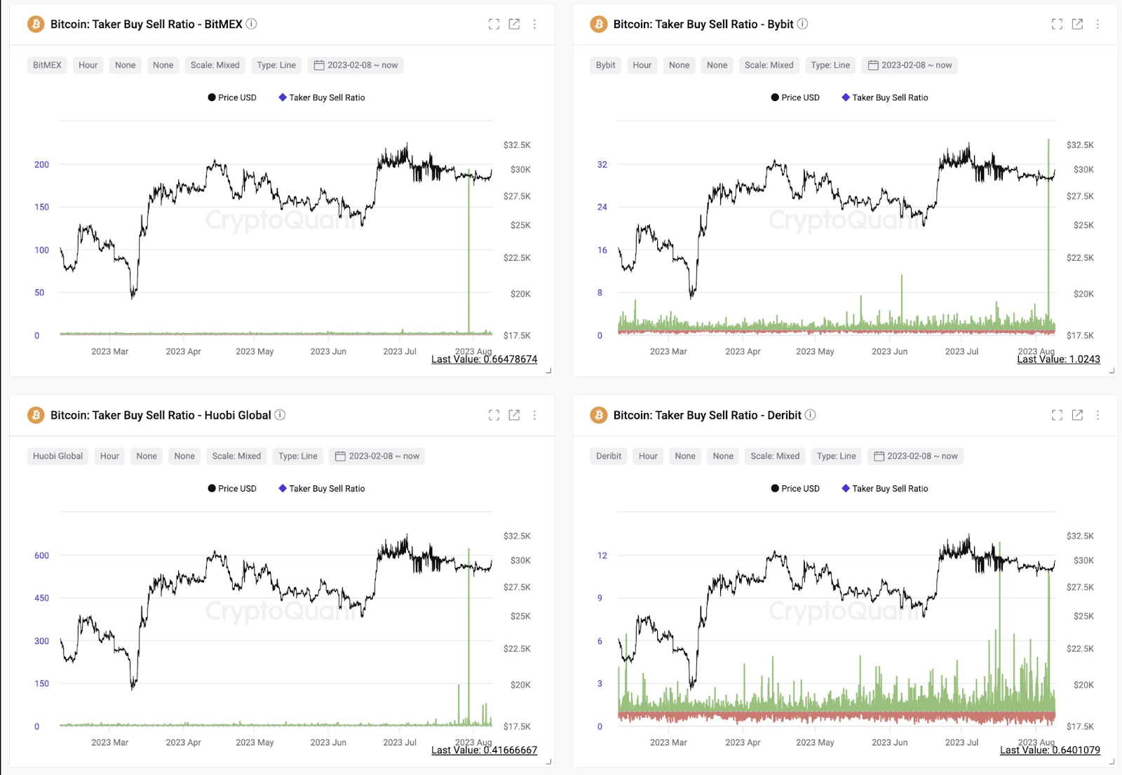Click the info icon next to Bybit chart title
This screenshot has height=775, width=1122.
[804, 23]
